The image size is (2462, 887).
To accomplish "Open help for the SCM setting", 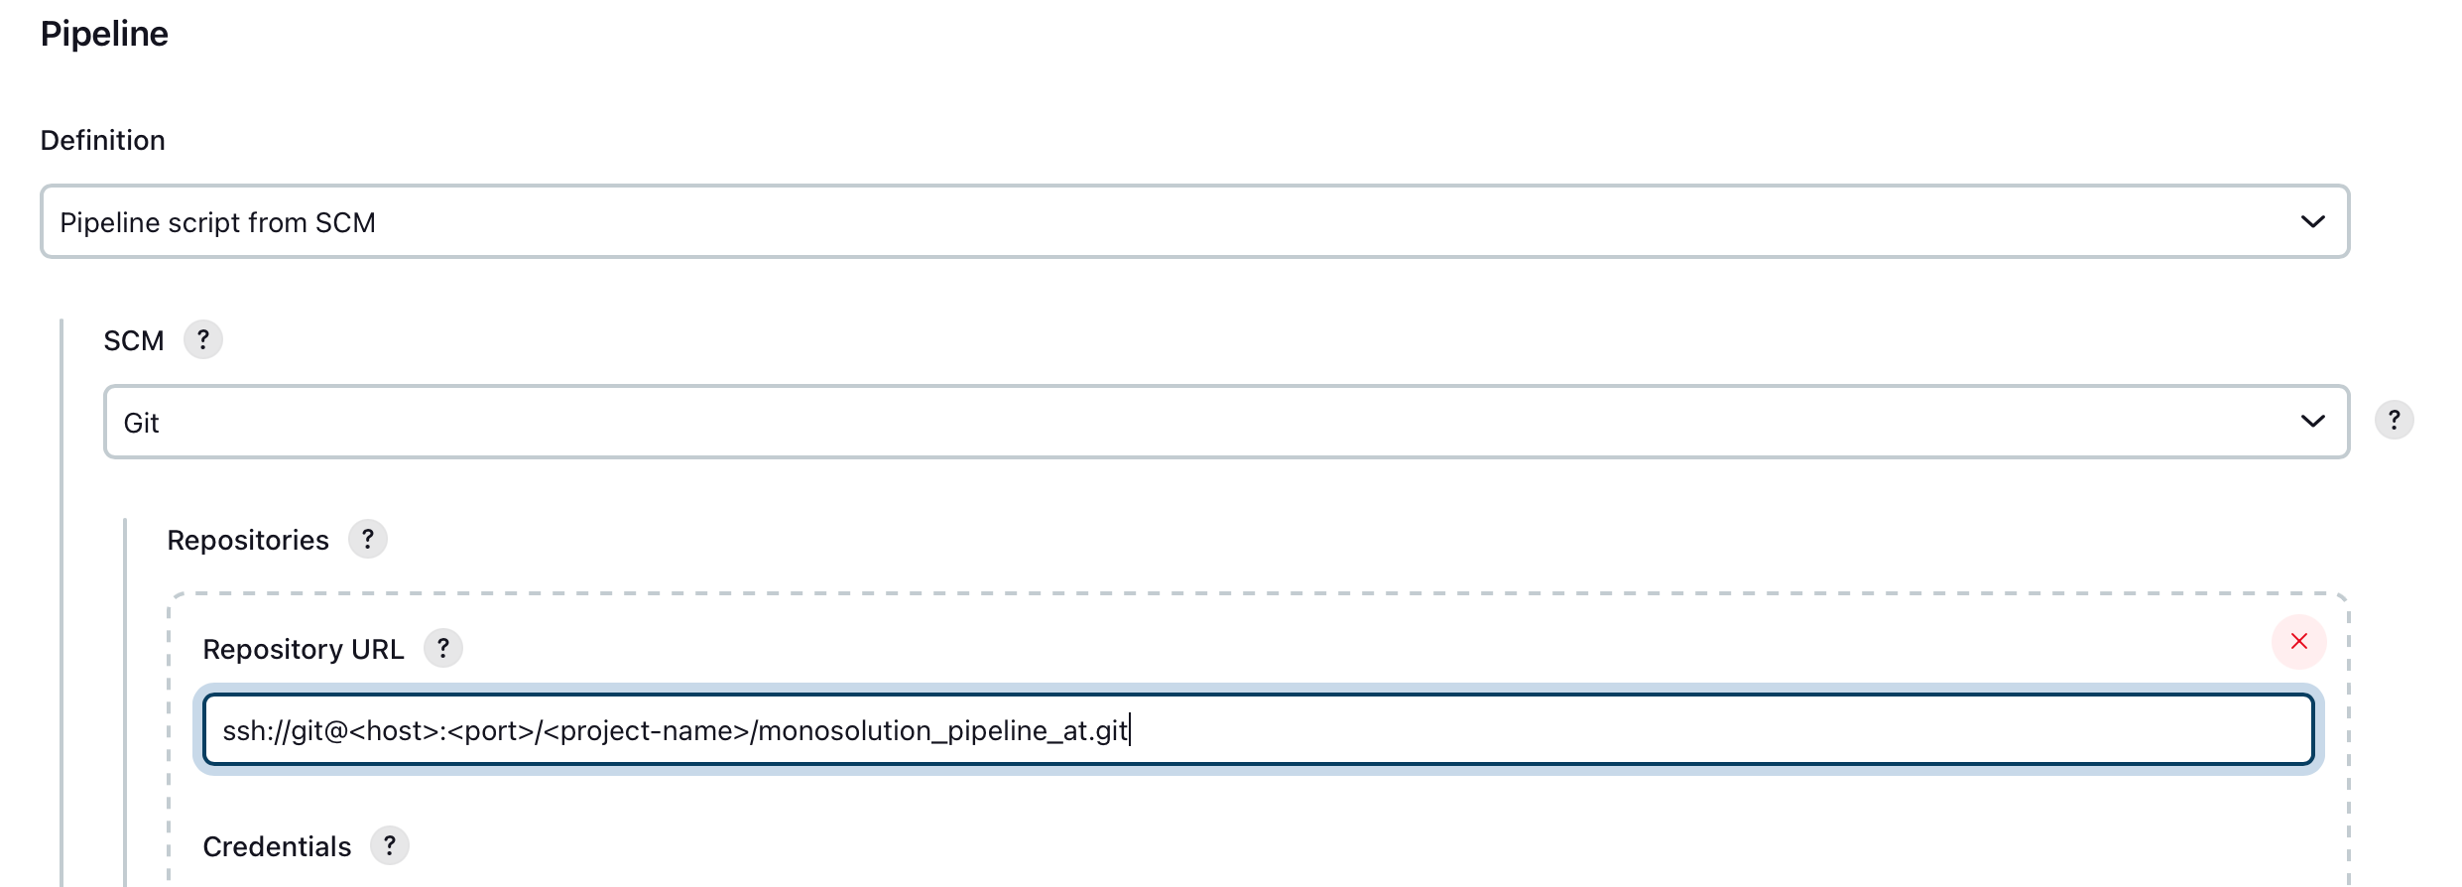I will tap(203, 340).
